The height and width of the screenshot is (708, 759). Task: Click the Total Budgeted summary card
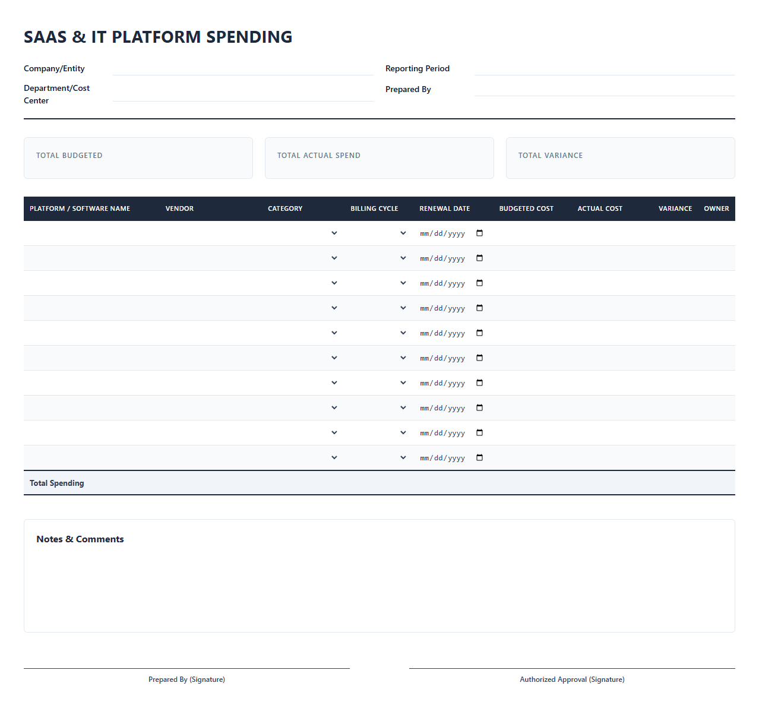click(138, 158)
